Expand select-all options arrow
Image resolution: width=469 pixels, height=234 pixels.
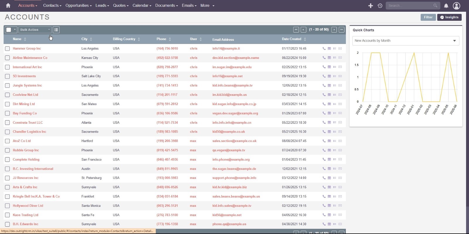click(x=15, y=30)
